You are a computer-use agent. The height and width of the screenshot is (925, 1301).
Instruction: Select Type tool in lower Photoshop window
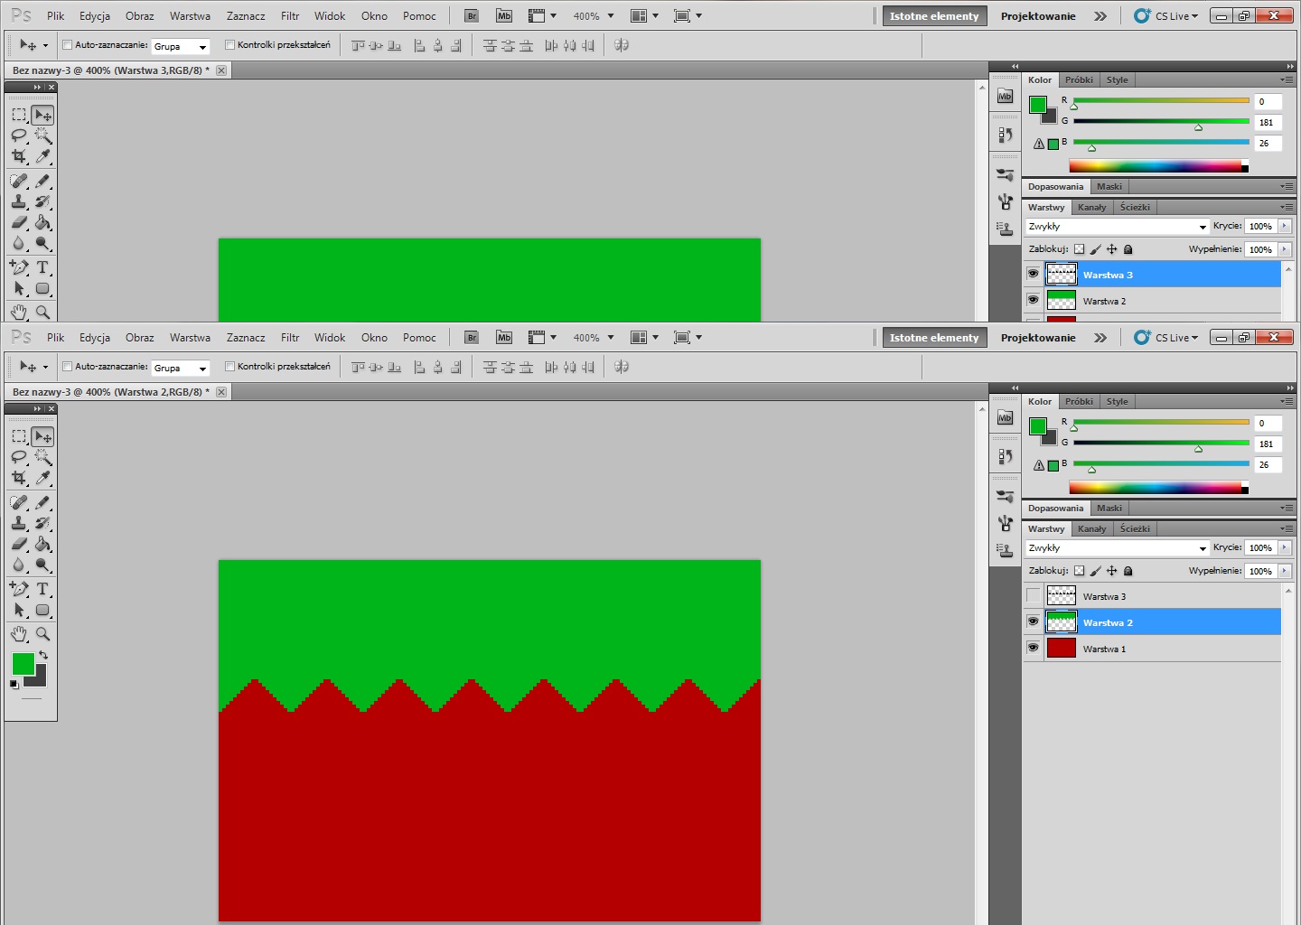coord(42,589)
